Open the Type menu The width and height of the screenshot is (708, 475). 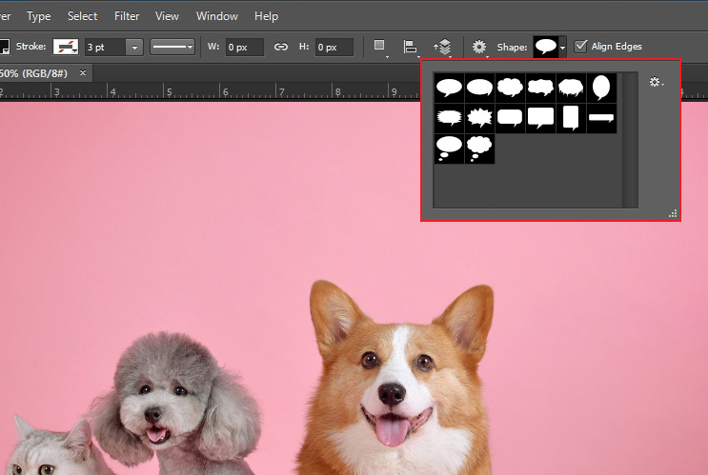coord(38,16)
